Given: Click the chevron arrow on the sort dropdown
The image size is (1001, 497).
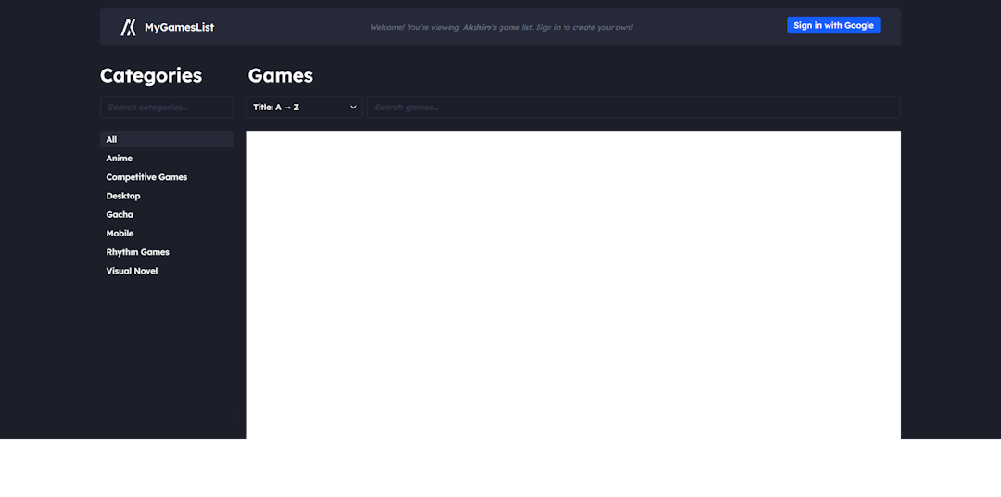Looking at the screenshot, I should (353, 108).
